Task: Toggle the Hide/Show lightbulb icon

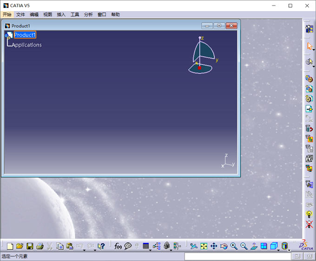Action: (309, 214)
